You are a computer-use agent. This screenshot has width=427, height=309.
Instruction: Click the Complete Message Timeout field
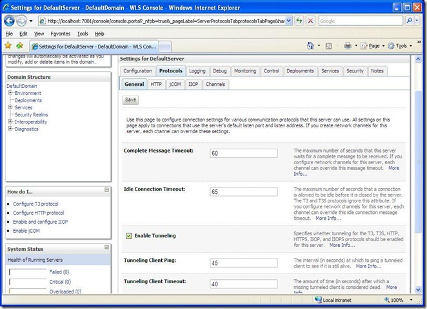pyautogui.click(x=244, y=153)
